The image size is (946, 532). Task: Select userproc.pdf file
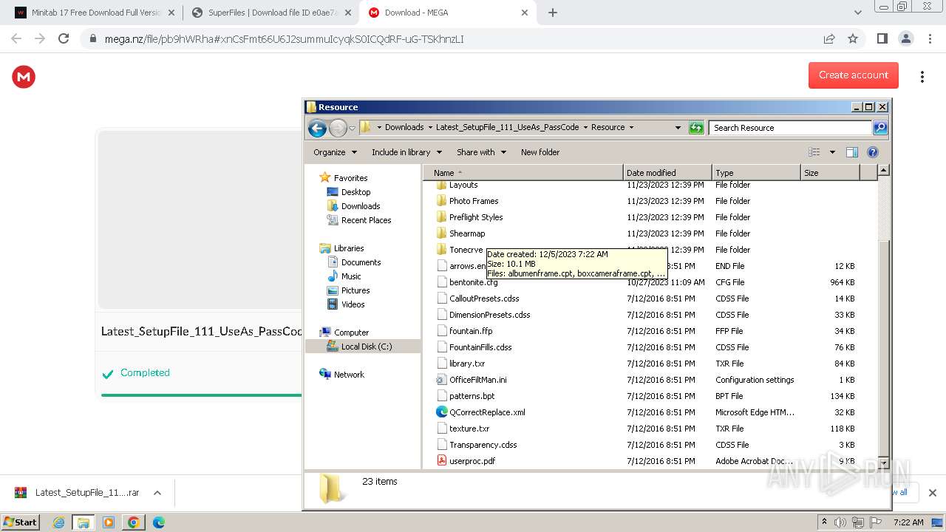pyautogui.click(x=472, y=461)
